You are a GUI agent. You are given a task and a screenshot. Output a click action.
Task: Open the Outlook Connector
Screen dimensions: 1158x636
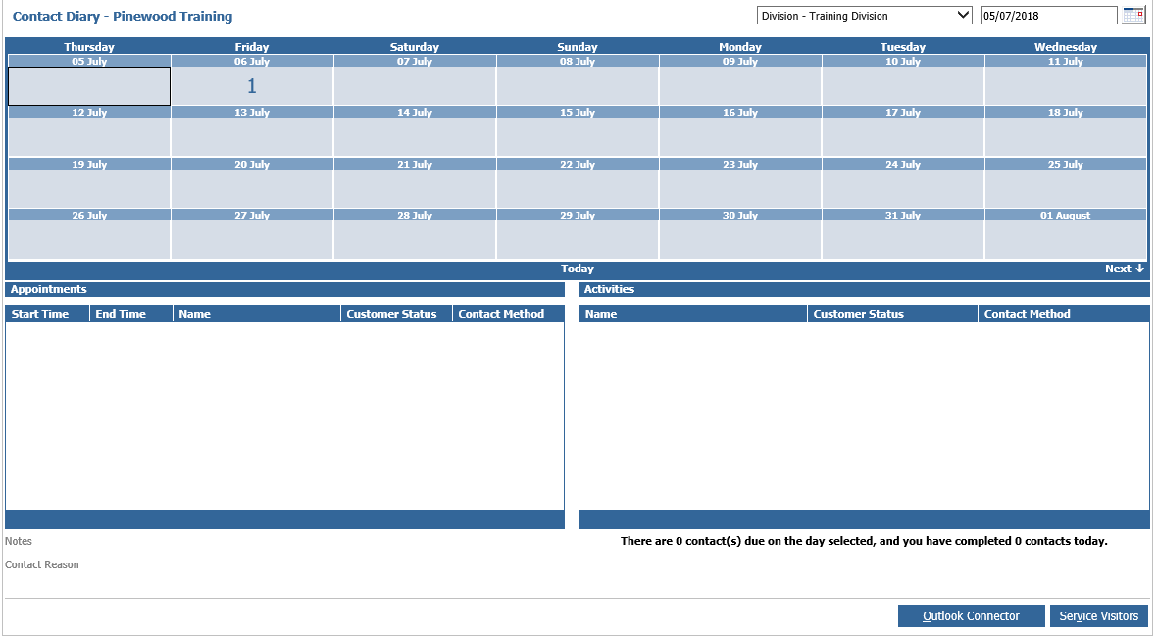[x=971, y=615]
